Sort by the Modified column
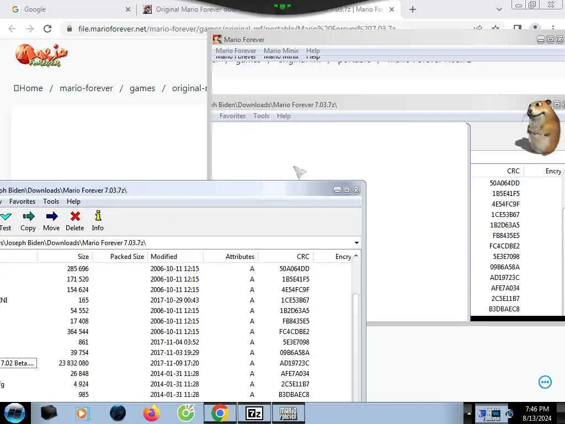Screen dimensions: 565x424 click(175, 257)
